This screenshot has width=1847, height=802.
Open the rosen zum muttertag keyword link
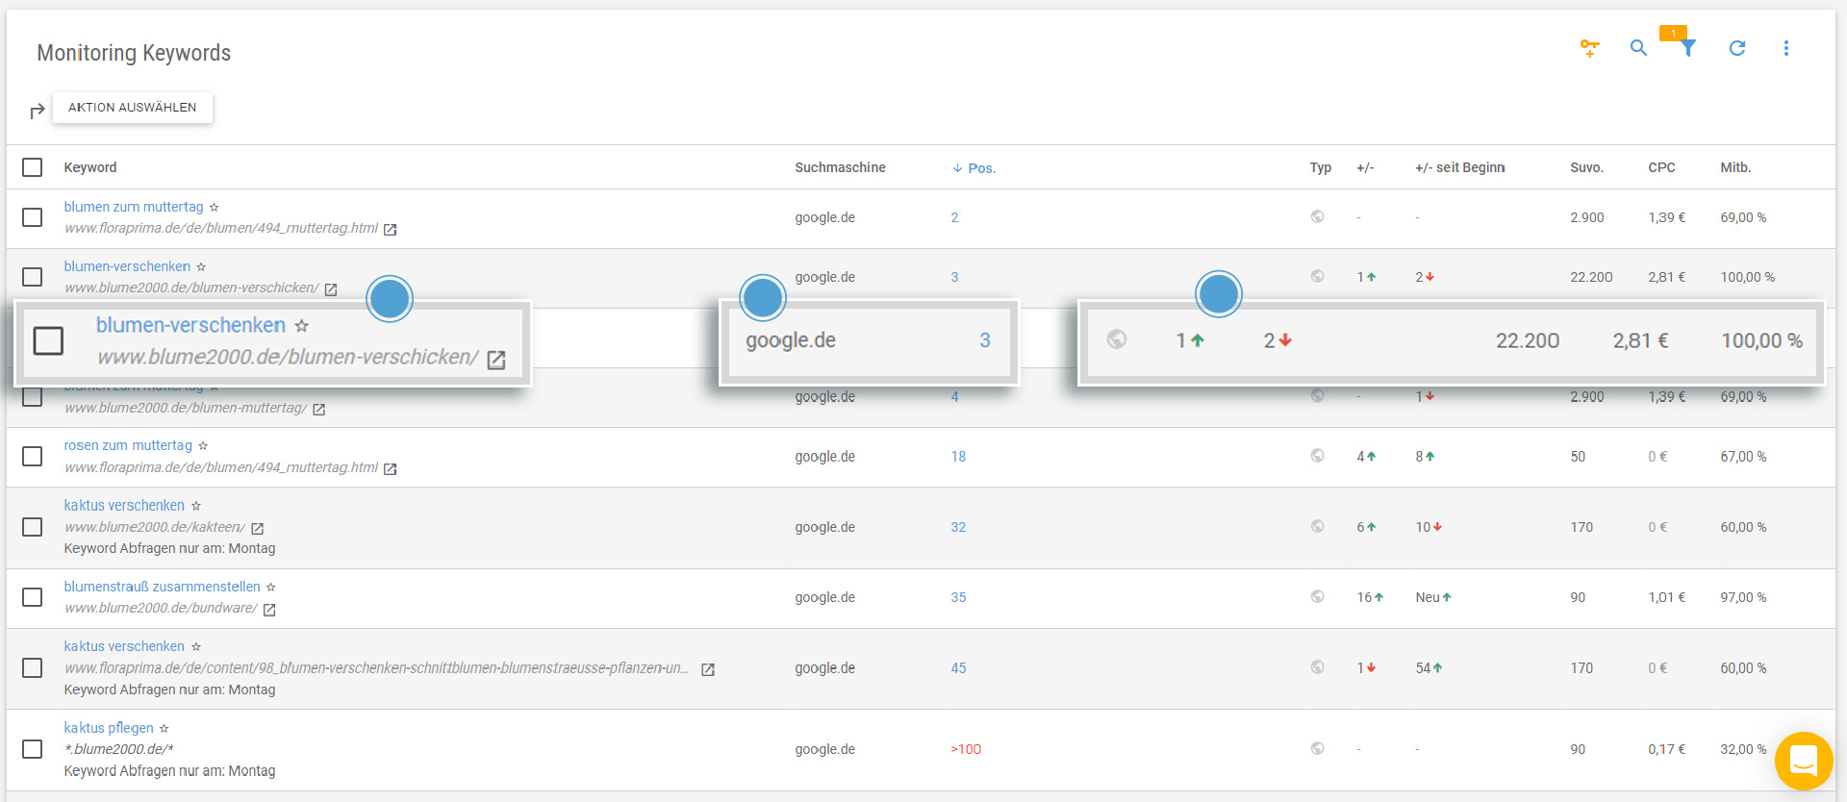coord(128,445)
